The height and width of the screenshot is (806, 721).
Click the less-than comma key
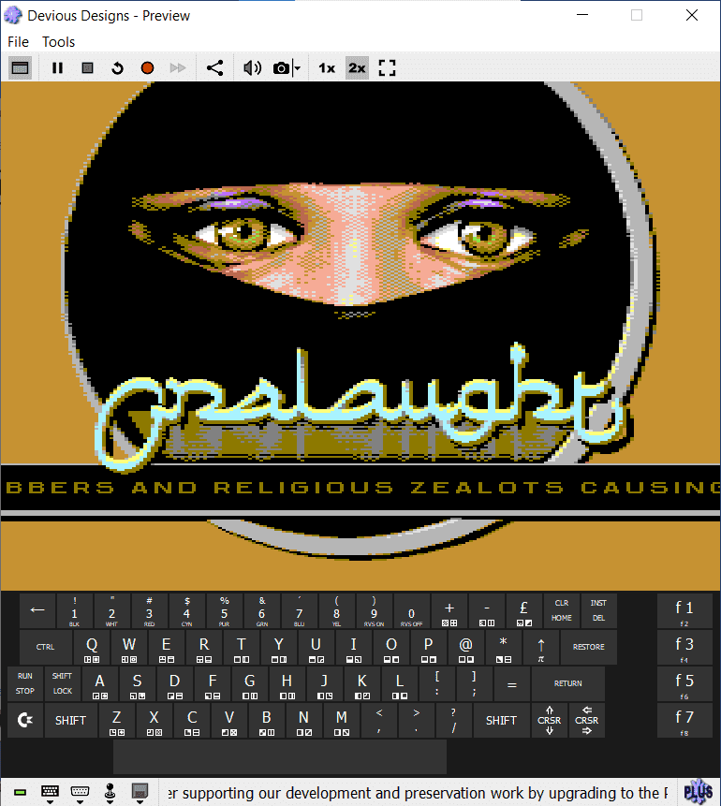(379, 720)
